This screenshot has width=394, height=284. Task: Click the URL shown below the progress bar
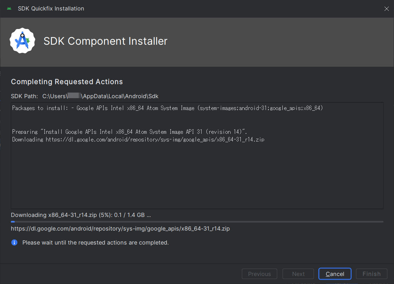coord(120,229)
